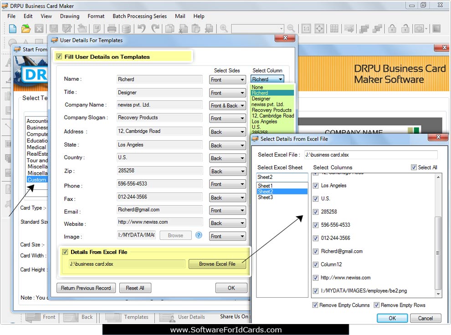Toggle Details From Excel File checkbox
The width and height of the screenshot is (451, 335).
point(65,252)
